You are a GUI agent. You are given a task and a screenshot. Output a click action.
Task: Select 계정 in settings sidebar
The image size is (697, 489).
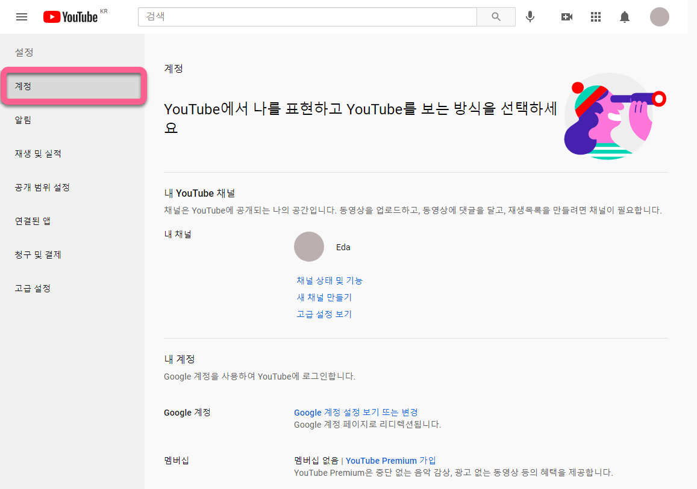coord(73,86)
